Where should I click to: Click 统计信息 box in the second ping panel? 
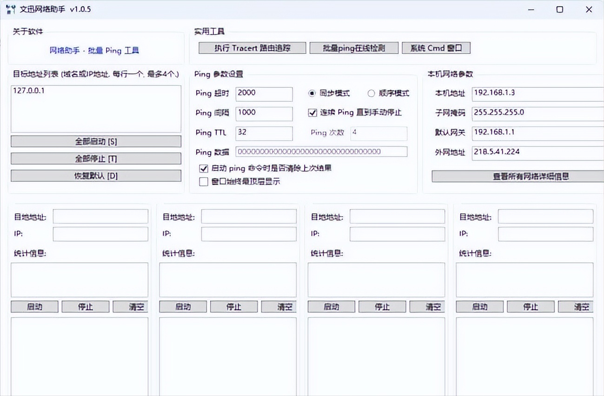pyautogui.click(x=228, y=280)
